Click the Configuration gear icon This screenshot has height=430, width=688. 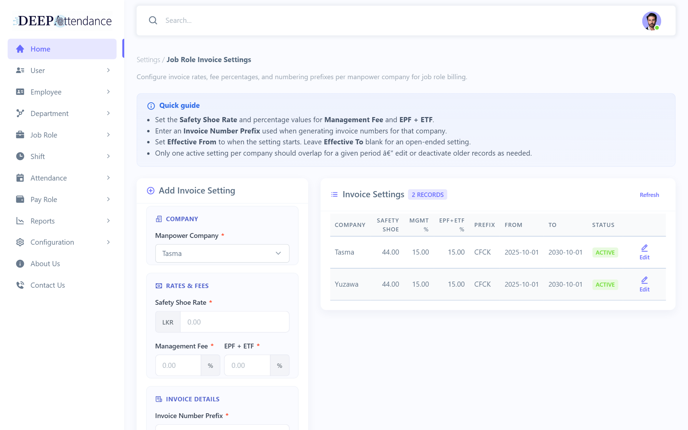(20, 242)
